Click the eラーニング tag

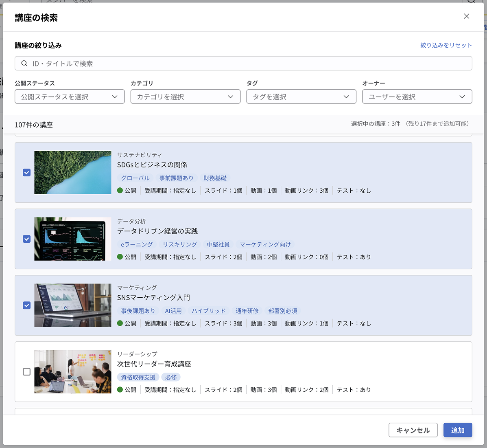click(x=137, y=244)
